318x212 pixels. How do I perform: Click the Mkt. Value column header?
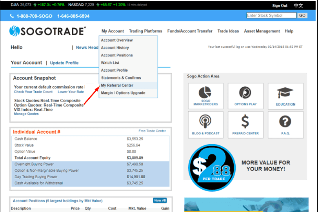point(137,208)
